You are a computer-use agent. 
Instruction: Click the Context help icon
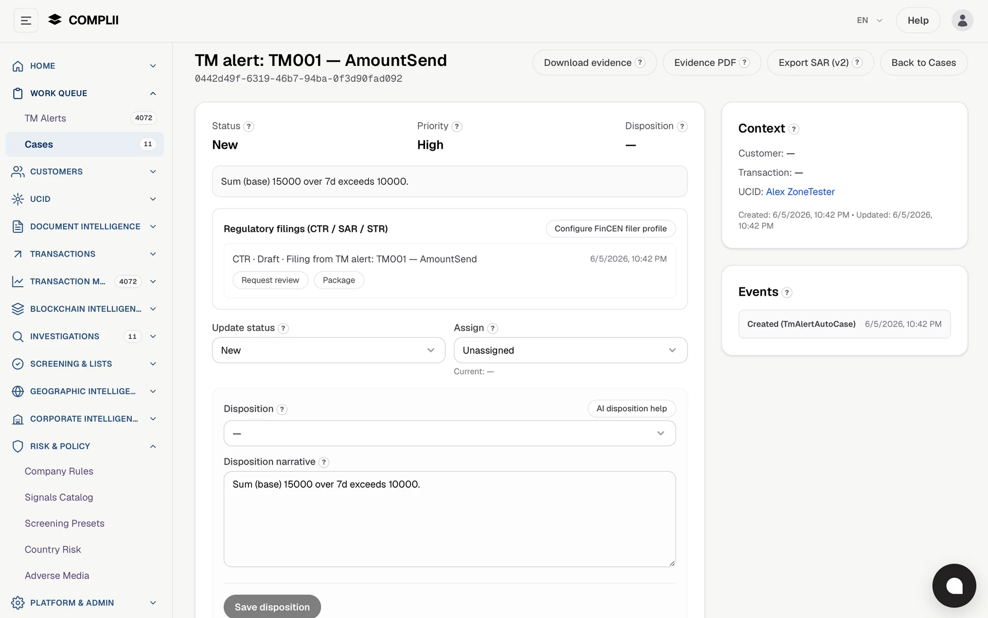coord(793,129)
